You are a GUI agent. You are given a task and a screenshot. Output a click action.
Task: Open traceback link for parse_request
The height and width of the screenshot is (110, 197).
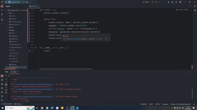[34, 97]
